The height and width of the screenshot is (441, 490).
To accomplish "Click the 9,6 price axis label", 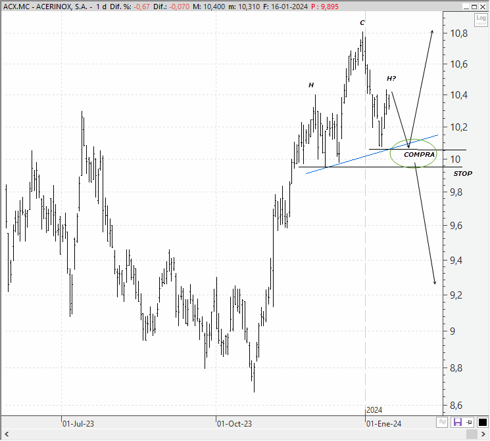I will tap(456, 226).
